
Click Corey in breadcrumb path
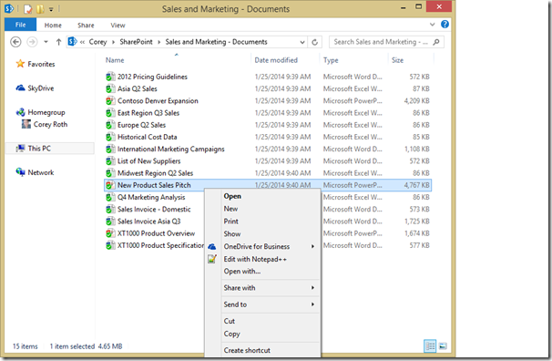97,42
